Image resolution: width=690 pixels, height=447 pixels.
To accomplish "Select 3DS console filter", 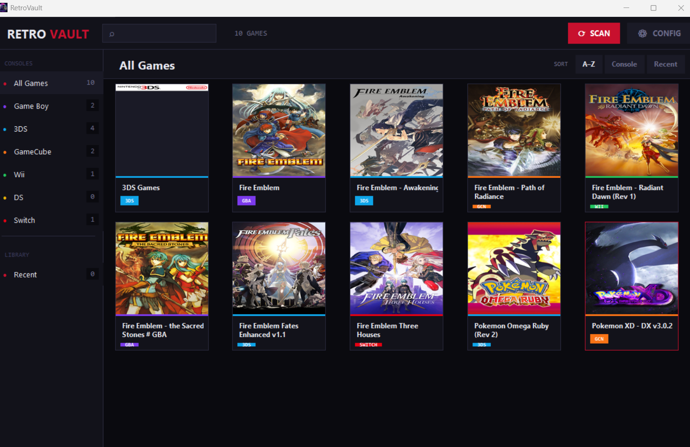I will 51,129.
